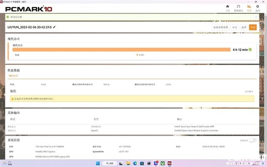Viewport: 267px width, 167px height.
Task: Click NVIDIA GeForce RTX 4080 Laptop GPU entry
Action: (x=53, y=157)
